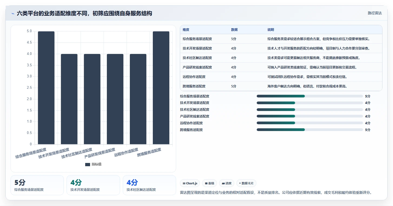Click the description about 可测试团队远程协作需求
Screen dimensions: 393x206
(307, 77)
